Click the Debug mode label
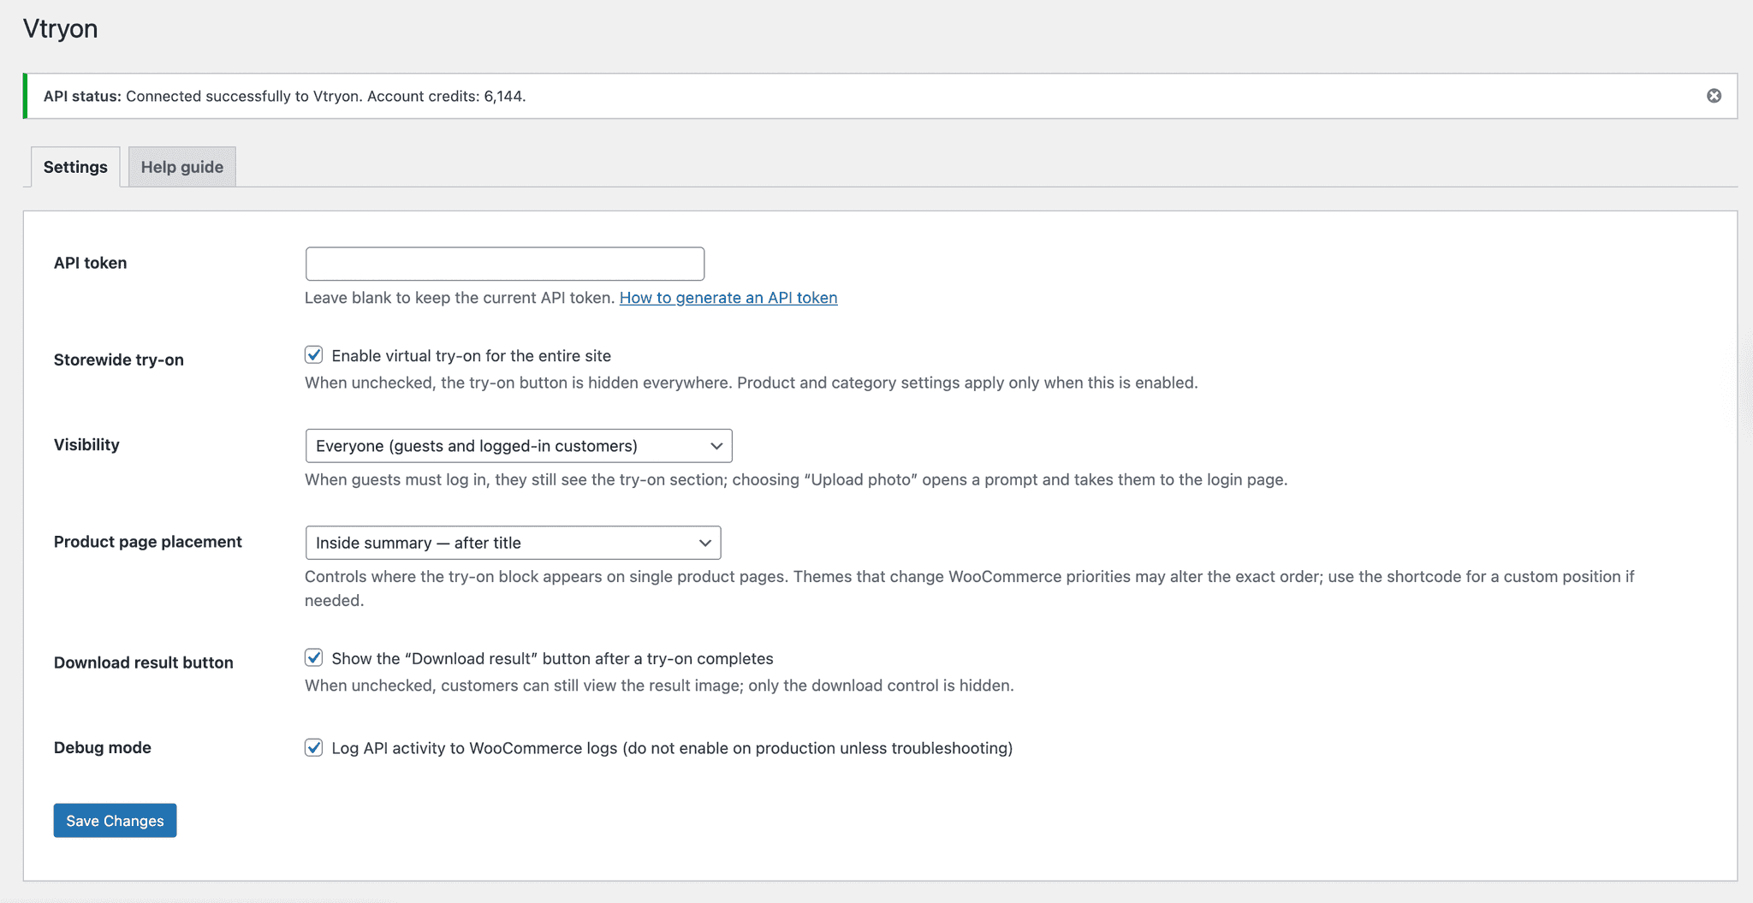 tap(103, 747)
